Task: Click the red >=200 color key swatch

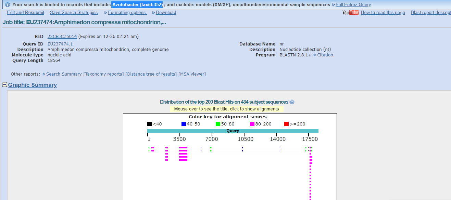Action: pos(286,124)
